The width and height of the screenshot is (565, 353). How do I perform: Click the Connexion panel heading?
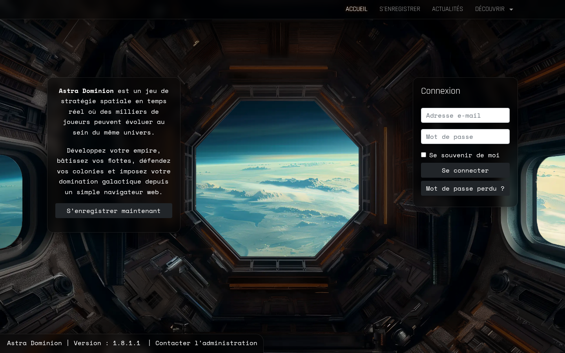pos(440,91)
